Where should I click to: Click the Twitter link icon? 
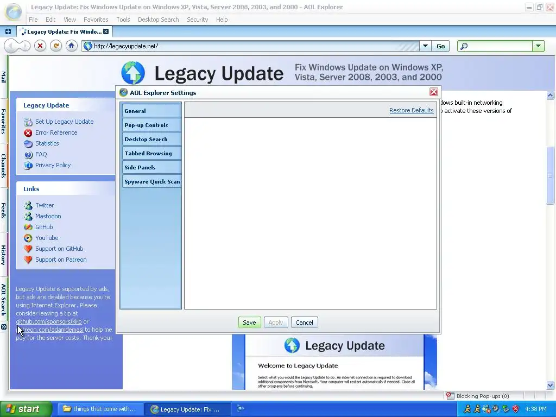coord(28,205)
